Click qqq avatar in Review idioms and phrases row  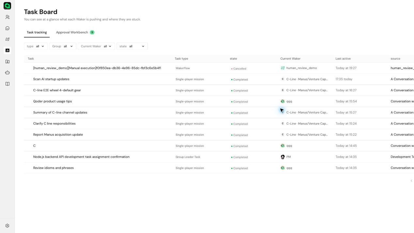pos(283,168)
